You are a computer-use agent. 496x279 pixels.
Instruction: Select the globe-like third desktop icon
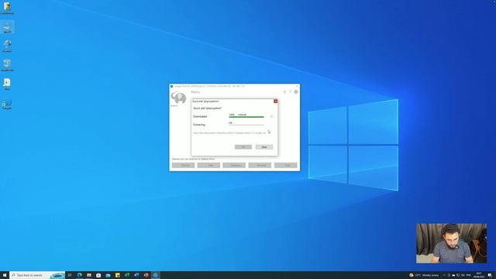(x=7, y=46)
